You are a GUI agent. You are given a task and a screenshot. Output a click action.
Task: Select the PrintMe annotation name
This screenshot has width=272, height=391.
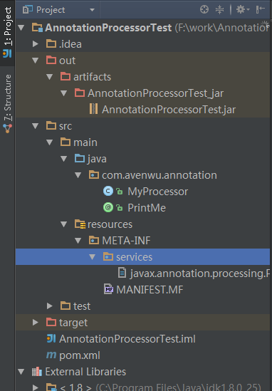(x=147, y=208)
